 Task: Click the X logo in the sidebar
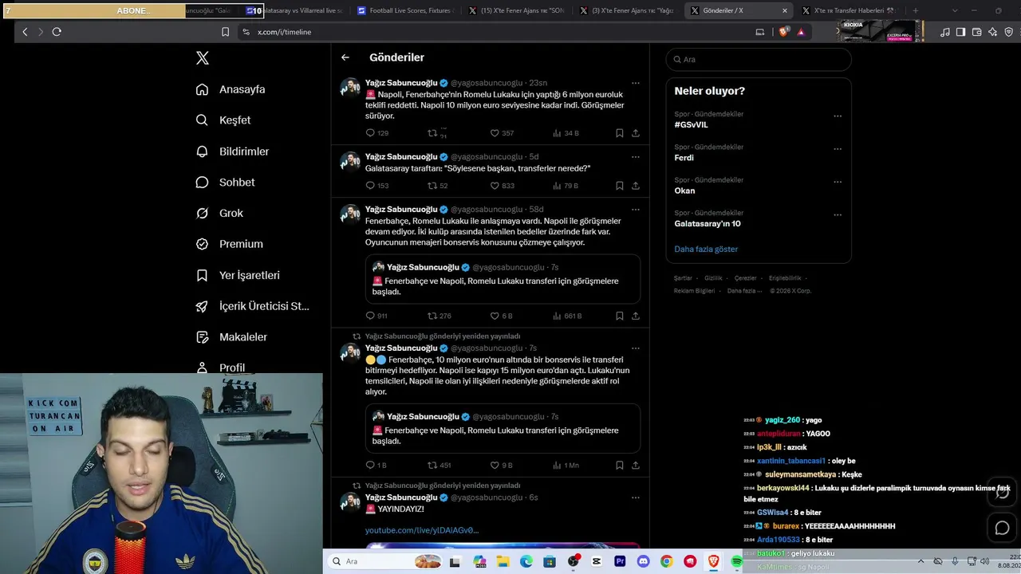(203, 58)
